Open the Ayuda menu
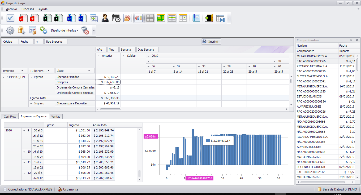 click(43, 9)
